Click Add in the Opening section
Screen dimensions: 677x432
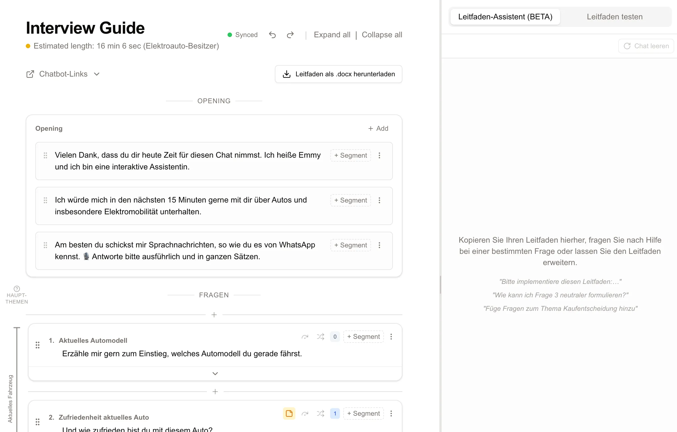point(378,128)
